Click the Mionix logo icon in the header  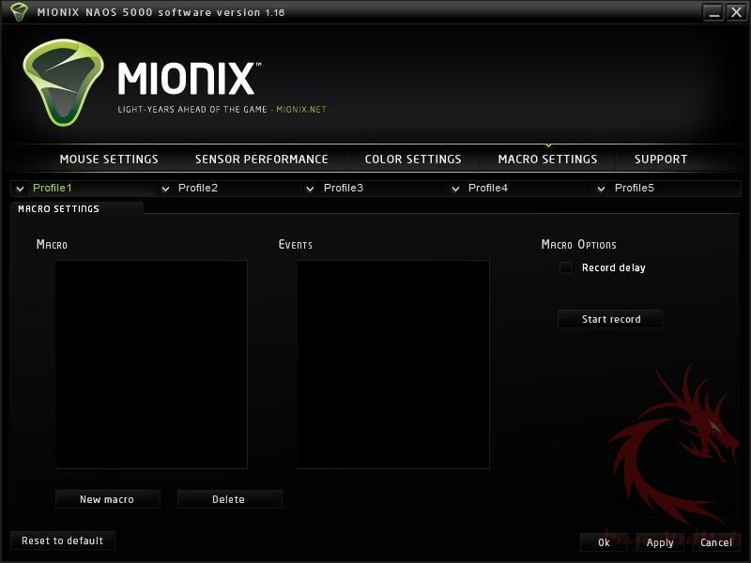63,83
